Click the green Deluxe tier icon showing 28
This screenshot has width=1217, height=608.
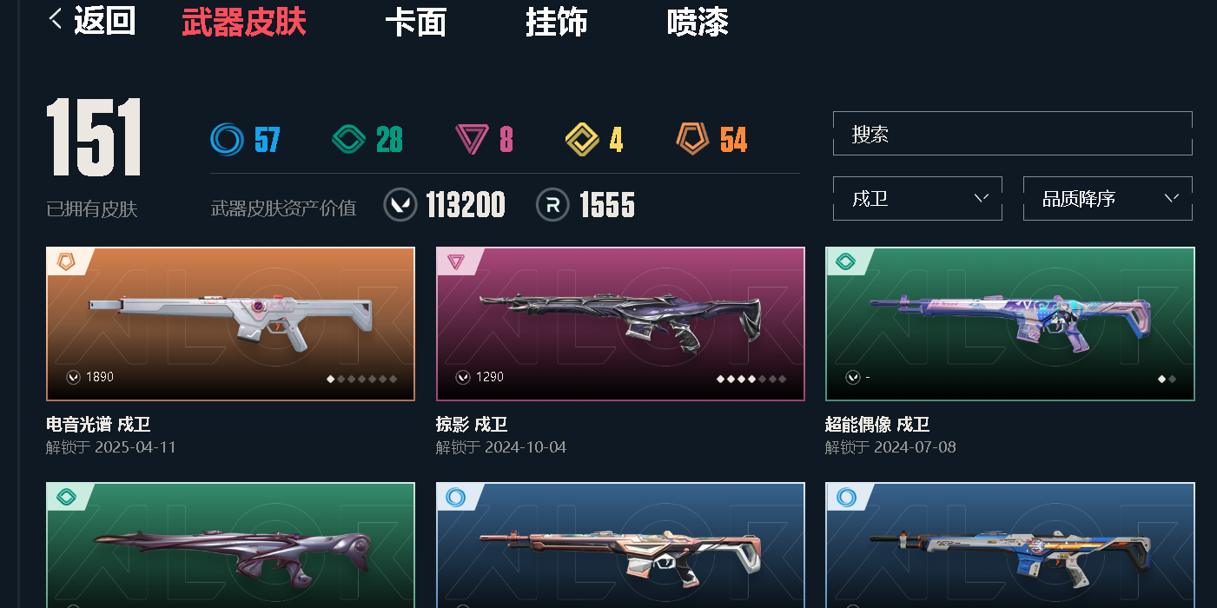[349, 139]
